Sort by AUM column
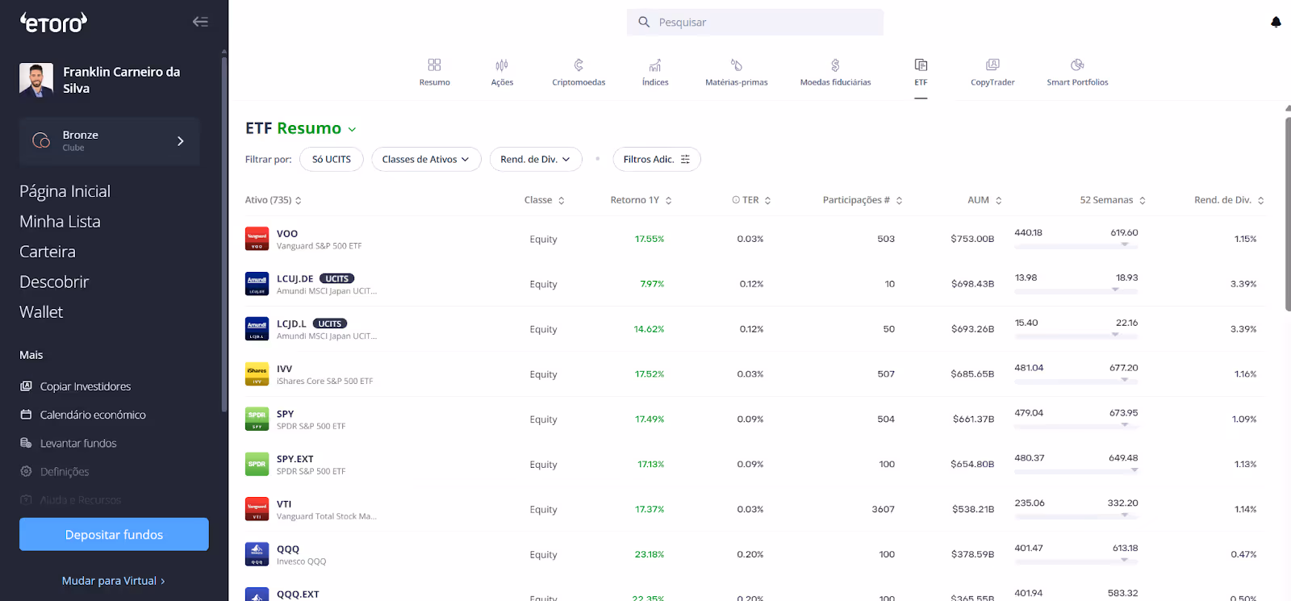 point(984,200)
